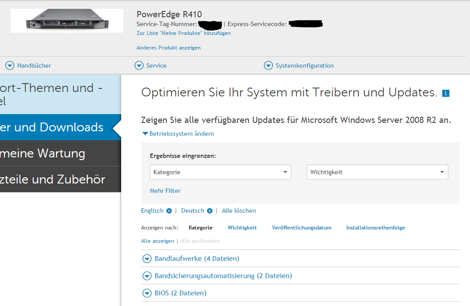Expand the BIOS (2 Dateien) section
Viewport: 470px width, 306px height.
[300, 293]
